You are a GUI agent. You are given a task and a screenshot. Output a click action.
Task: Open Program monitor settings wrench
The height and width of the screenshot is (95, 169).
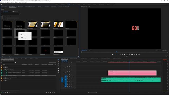coord(161,50)
